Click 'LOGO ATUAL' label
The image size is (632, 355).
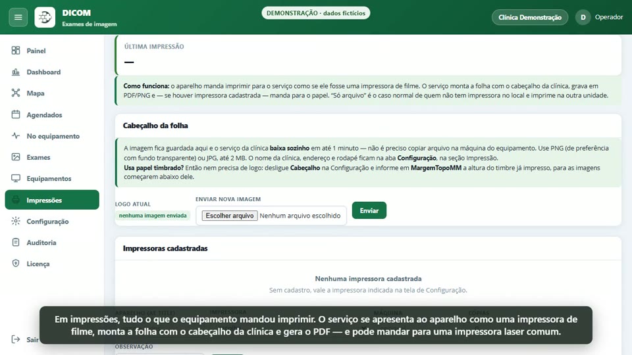pyautogui.click(x=132, y=204)
